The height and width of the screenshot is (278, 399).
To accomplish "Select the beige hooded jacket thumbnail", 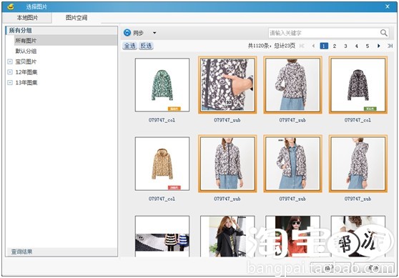I will tap(162, 164).
